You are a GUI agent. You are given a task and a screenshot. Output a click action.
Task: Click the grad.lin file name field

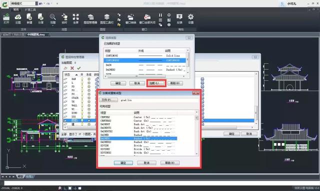[x=159, y=100]
